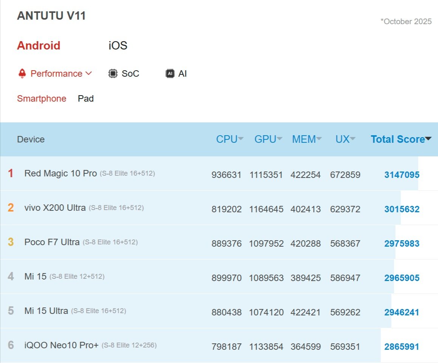Select the Smartphone category

pos(42,99)
